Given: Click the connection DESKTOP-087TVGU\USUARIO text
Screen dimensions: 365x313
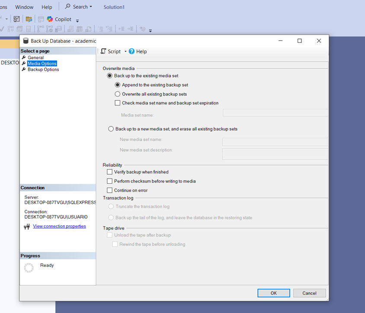Looking at the screenshot, I should pos(56,217).
